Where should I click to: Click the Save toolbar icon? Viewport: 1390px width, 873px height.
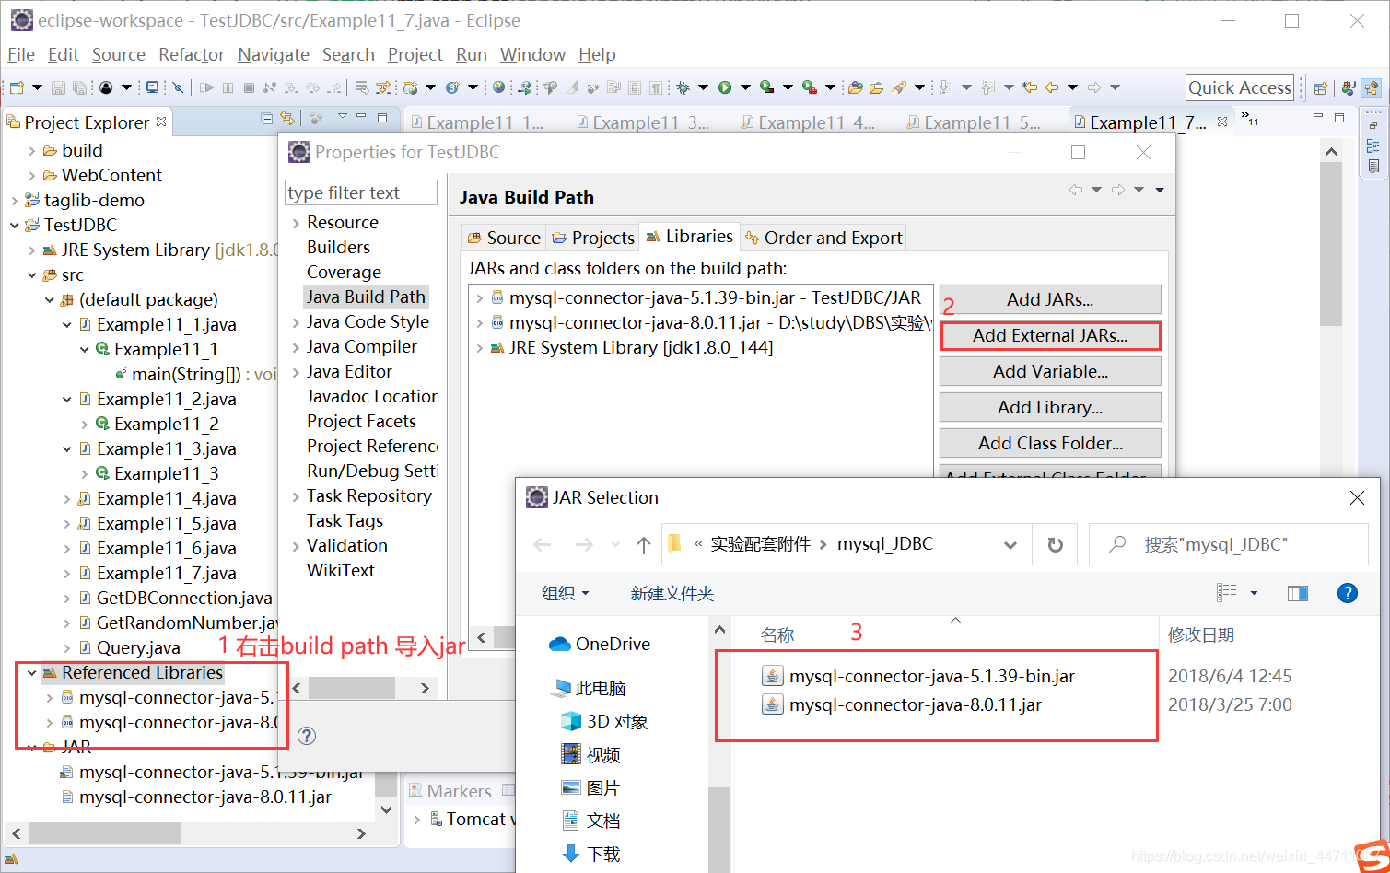coord(58,87)
